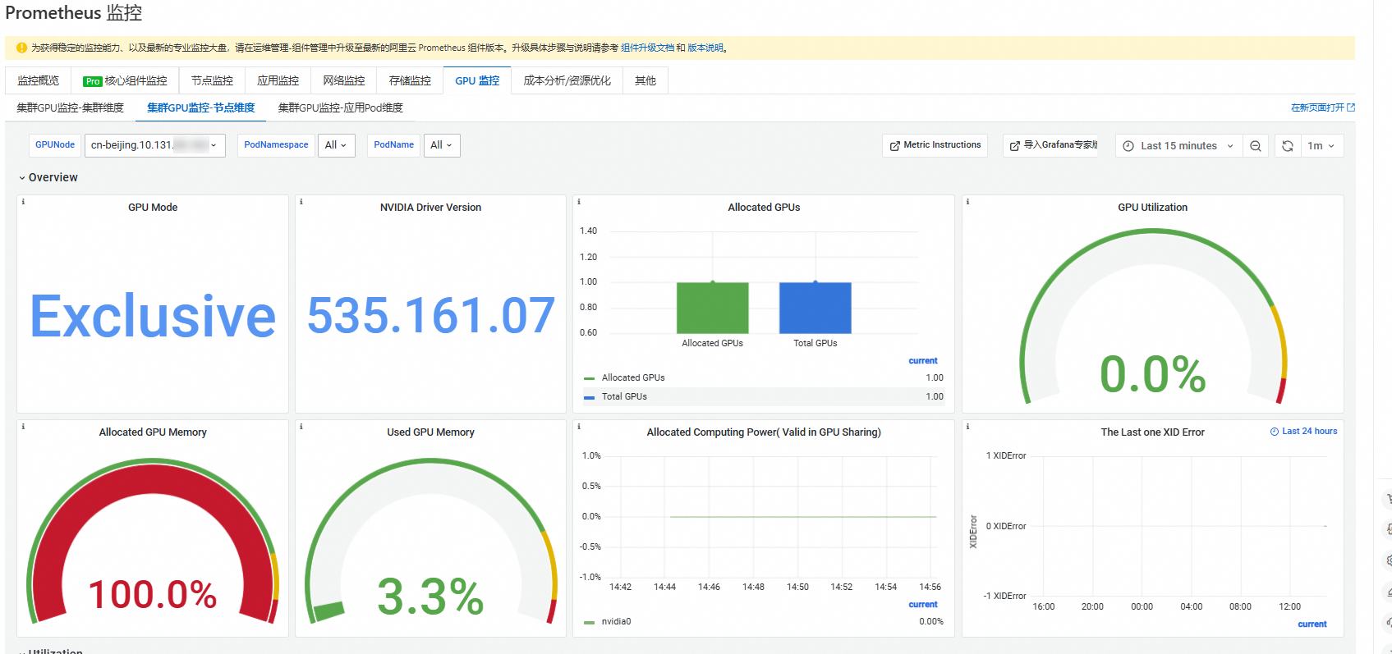Click the zoom out time range icon
Screen dimensions: 1392x654
[x=1255, y=146]
